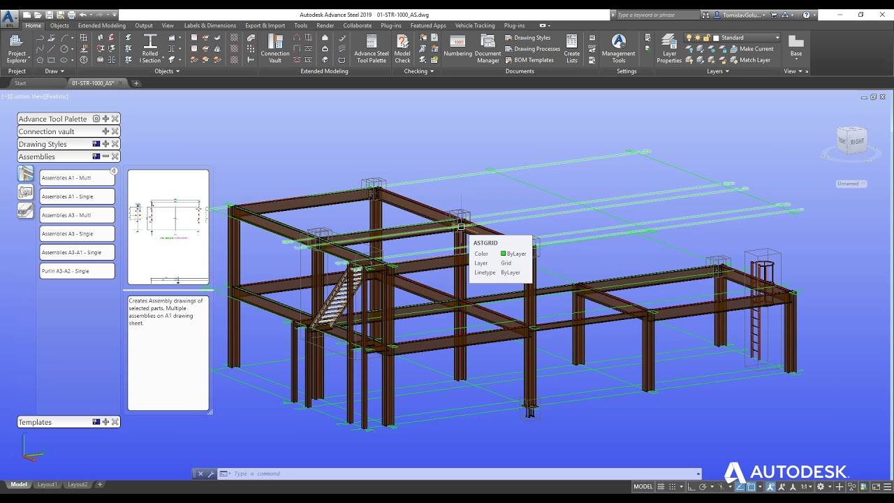Run the Model Check tool

pos(402,48)
